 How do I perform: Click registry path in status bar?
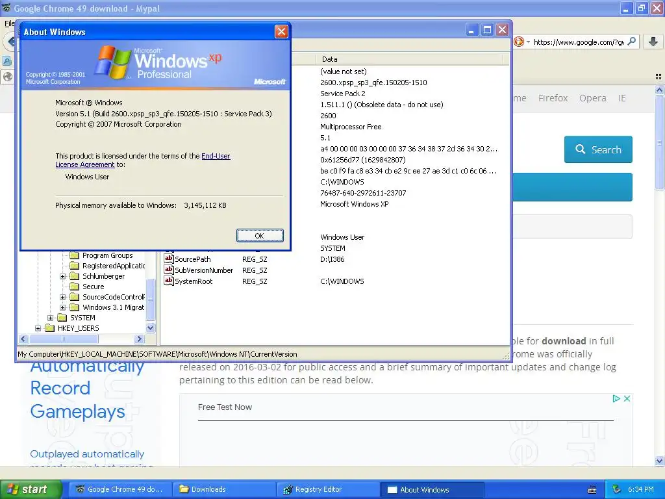pyautogui.click(x=157, y=354)
